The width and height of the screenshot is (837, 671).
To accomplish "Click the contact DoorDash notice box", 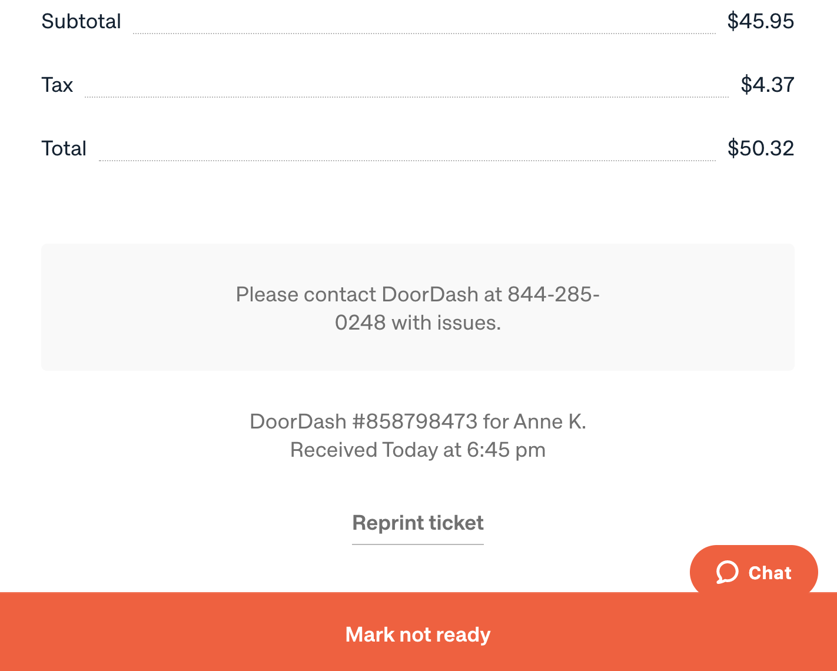I will (417, 307).
